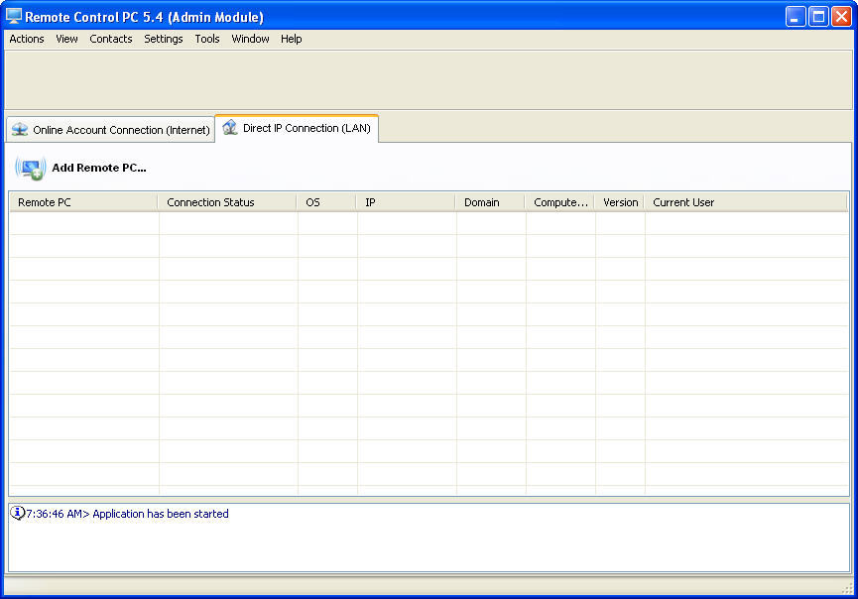
Task: Open the Tools menu
Action: tap(206, 39)
